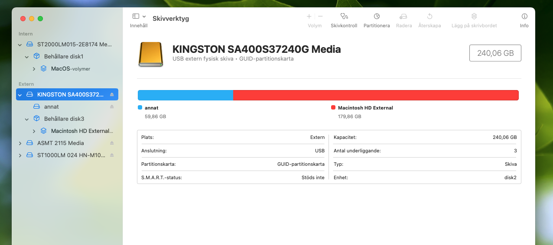Open the sidebar view Innehåll menu
Viewport: 553px width, 245px height.
click(139, 19)
